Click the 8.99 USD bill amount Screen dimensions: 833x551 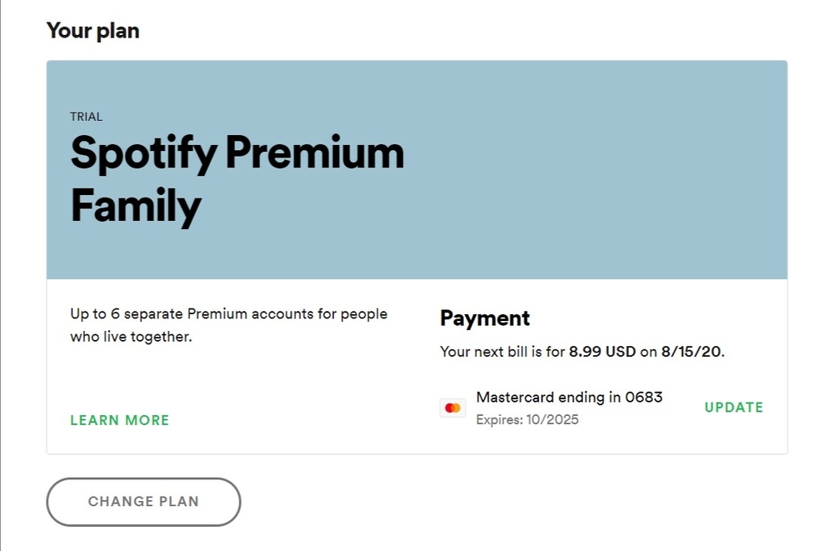pos(602,352)
